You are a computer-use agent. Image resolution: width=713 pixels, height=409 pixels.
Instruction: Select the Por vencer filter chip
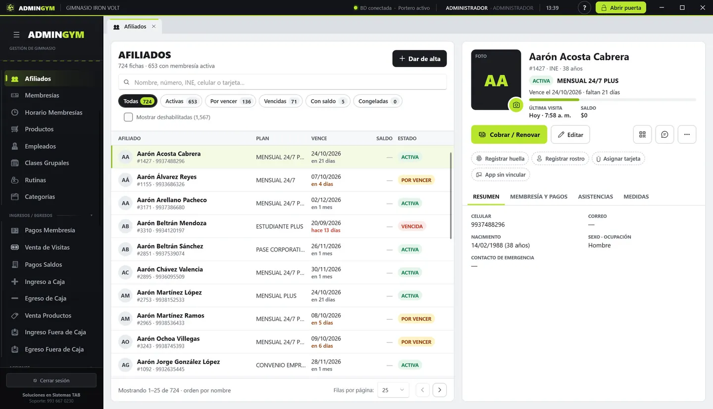231,101
